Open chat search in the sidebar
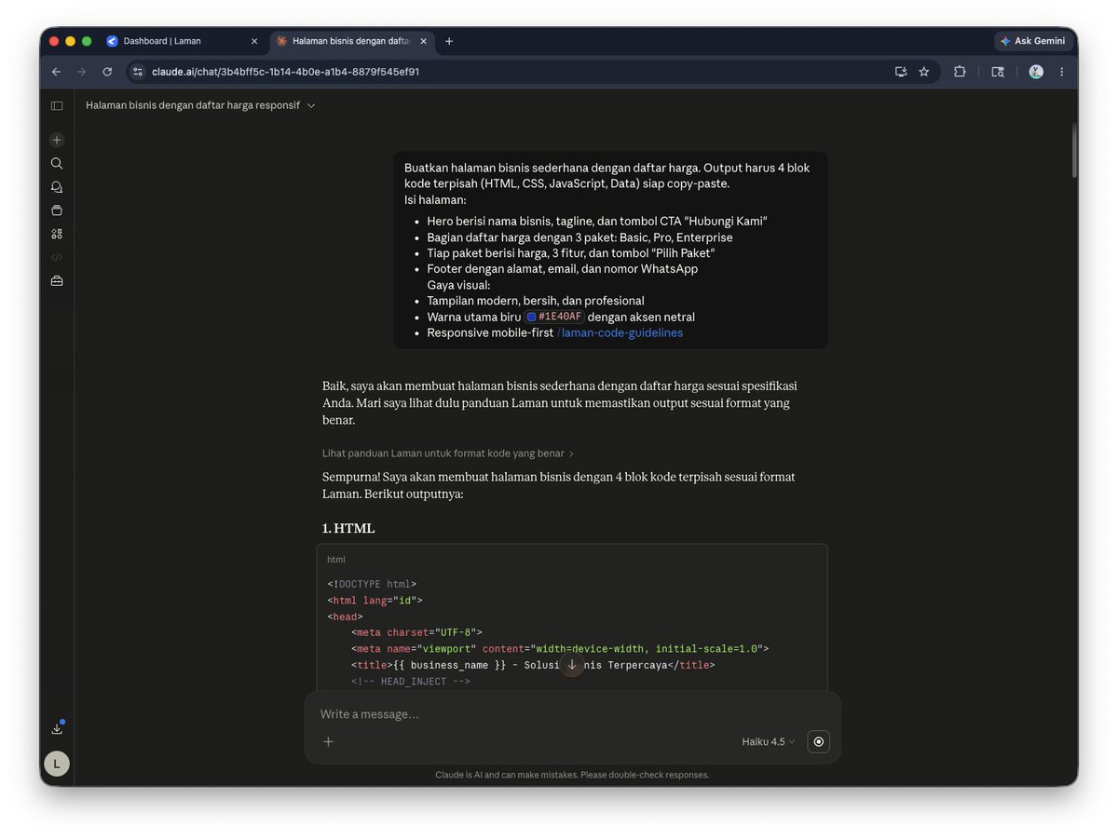The width and height of the screenshot is (1118, 839). [57, 163]
